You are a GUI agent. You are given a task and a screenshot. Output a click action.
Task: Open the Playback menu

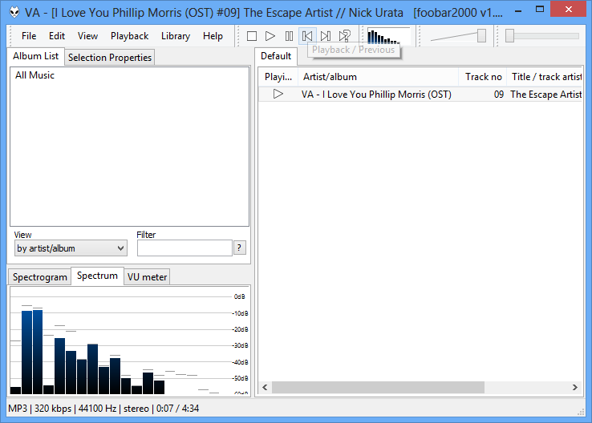tap(129, 36)
